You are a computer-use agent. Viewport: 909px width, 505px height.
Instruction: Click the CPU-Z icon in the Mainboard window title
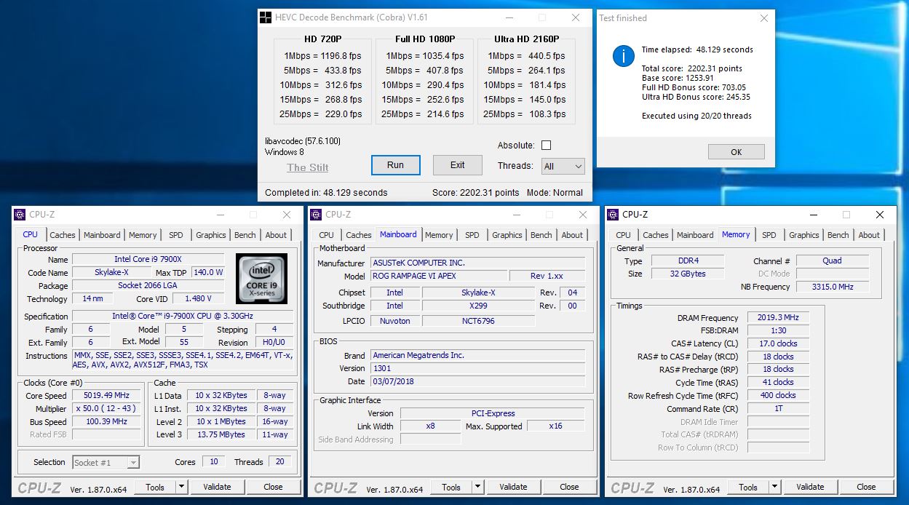[317, 215]
